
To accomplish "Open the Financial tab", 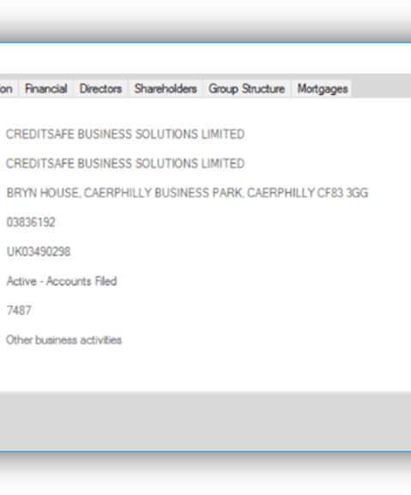I will pyautogui.click(x=46, y=89).
